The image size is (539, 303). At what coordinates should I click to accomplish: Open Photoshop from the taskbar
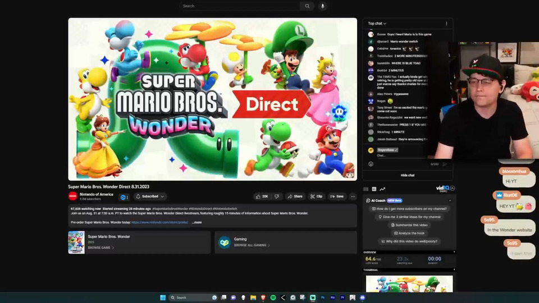click(323, 297)
